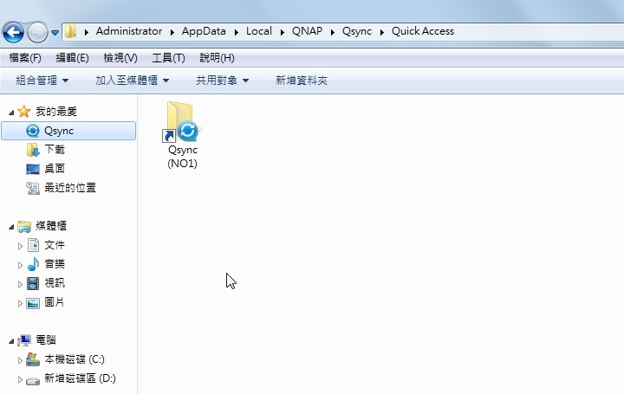Expand the arrow after Local in the breadcrumb
This screenshot has width=624, height=394.
pyautogui.click(x=283, y=32)
